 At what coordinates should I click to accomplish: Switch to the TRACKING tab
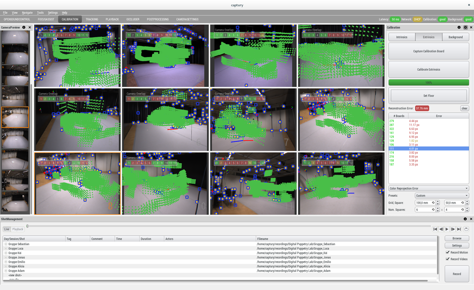point(92,19)
